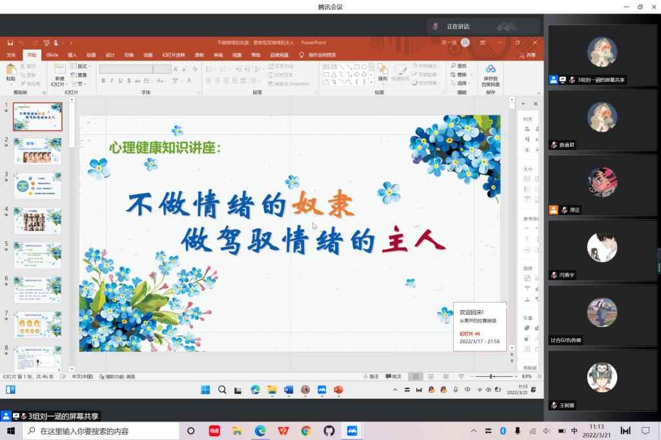661x440 pixels.
Task: Open the font size combo box
Action: point(162,68)
